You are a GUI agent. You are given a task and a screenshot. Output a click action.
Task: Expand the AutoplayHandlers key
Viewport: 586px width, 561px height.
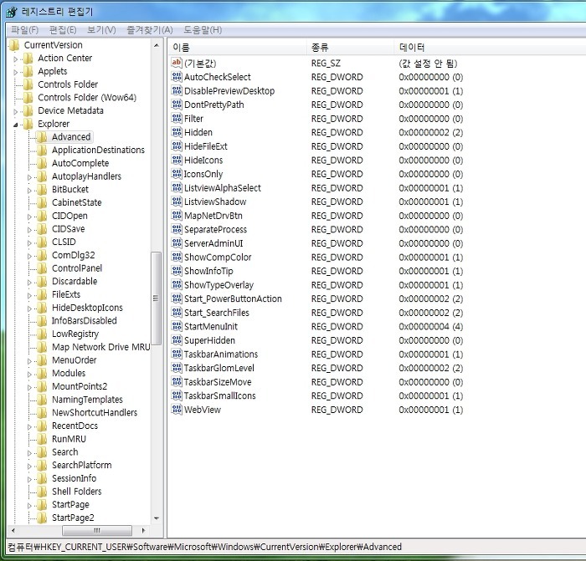click(x=29, y=177)
